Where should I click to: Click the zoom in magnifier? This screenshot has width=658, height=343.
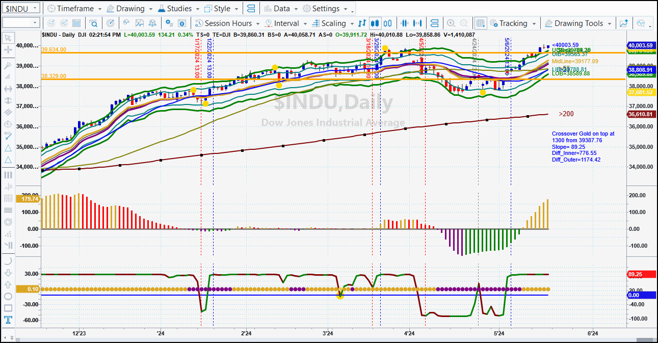click(451, 23)
